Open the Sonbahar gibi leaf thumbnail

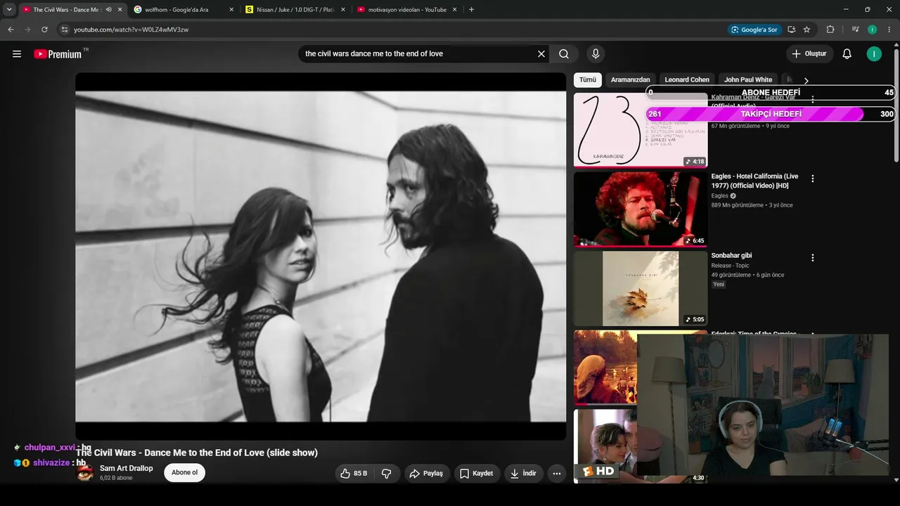[x=641, y=289]
